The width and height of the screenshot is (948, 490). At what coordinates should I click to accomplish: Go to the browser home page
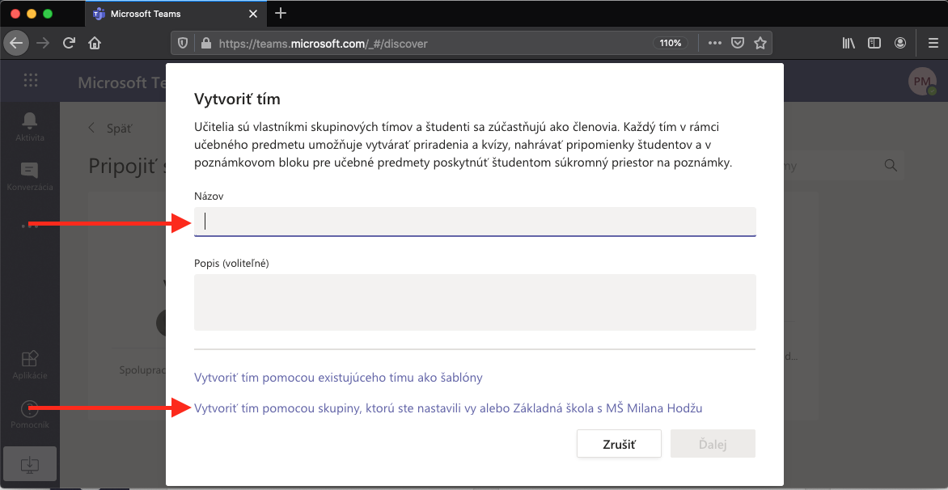coord(95,43)
